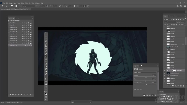Click the Home icon in options bar
Viewport: 187px width, 105px height.
coord(3,6)
